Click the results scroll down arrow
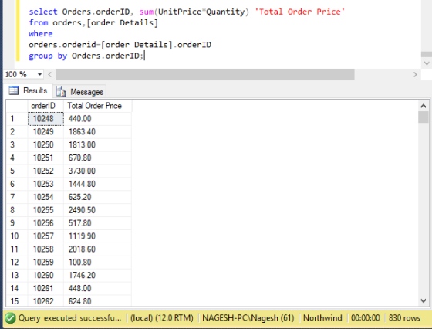432x329 pixels. point(424,300)
